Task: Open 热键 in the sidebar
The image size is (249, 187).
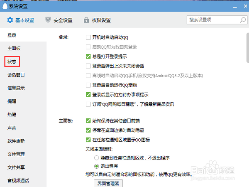Action: coord(12,114)
